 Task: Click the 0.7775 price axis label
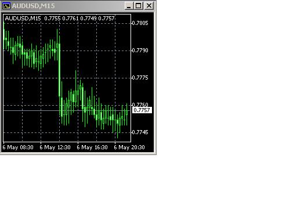pyautogui.click(x=140, y=78)
